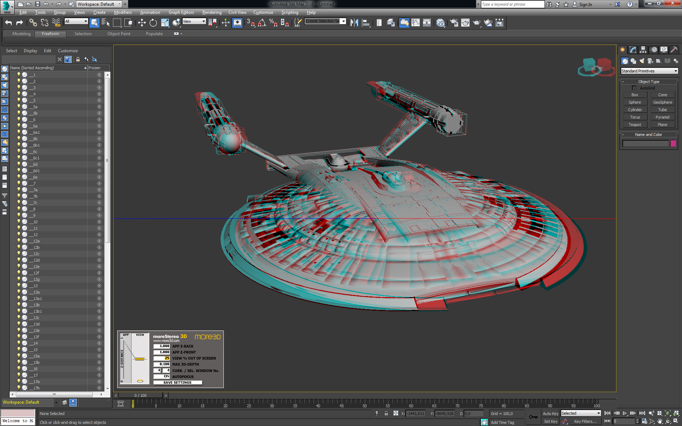Toggle the Angle Snap button

pos(262,23)
